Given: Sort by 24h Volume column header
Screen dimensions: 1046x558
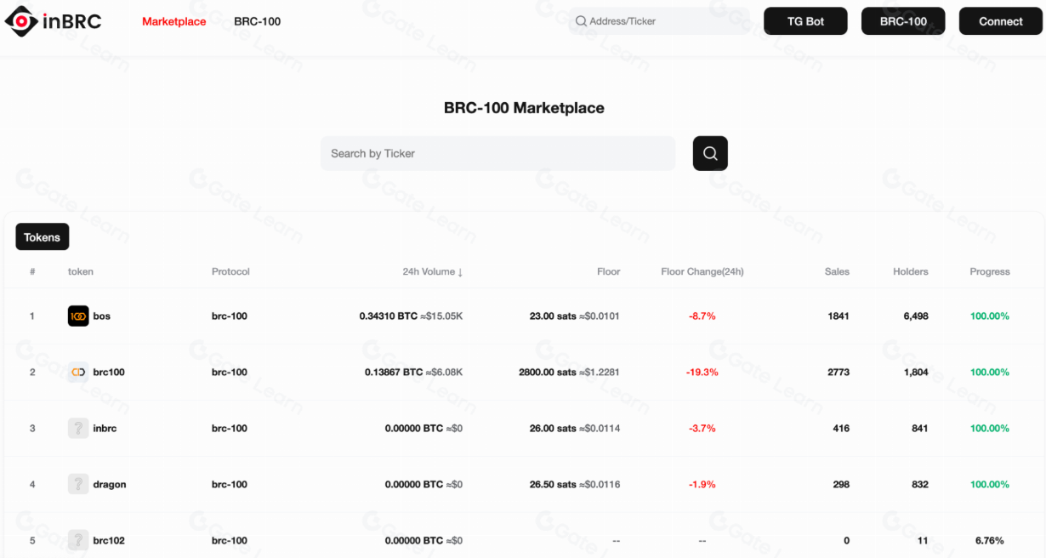Looking at the screenshot, I should click(432, 272).
